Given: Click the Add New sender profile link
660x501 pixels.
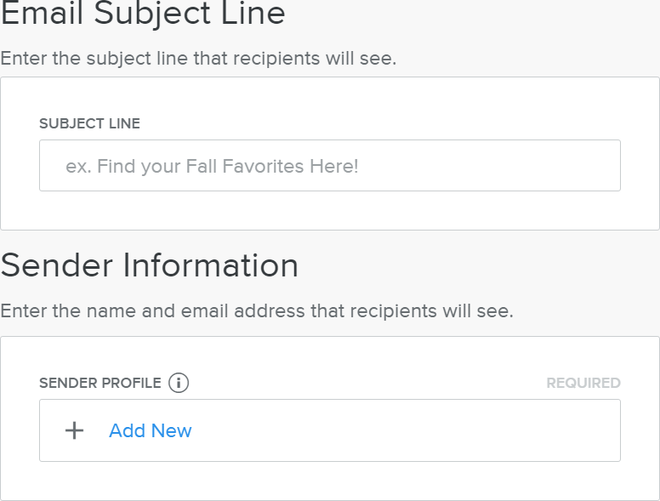Looking at the screenshot, I should [x=151, y=430].
